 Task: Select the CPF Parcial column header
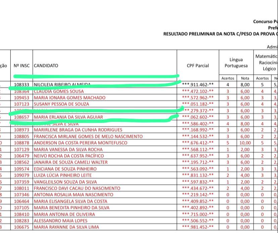198,66
